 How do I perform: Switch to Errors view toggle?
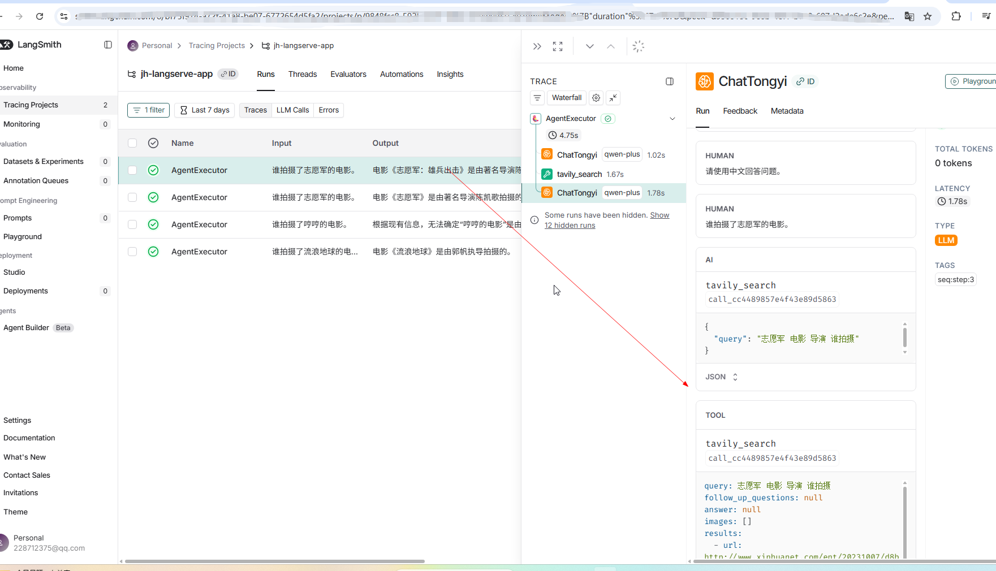click(329, 110)
